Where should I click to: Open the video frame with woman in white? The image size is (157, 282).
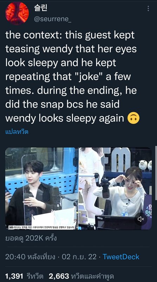click(115, 189)
